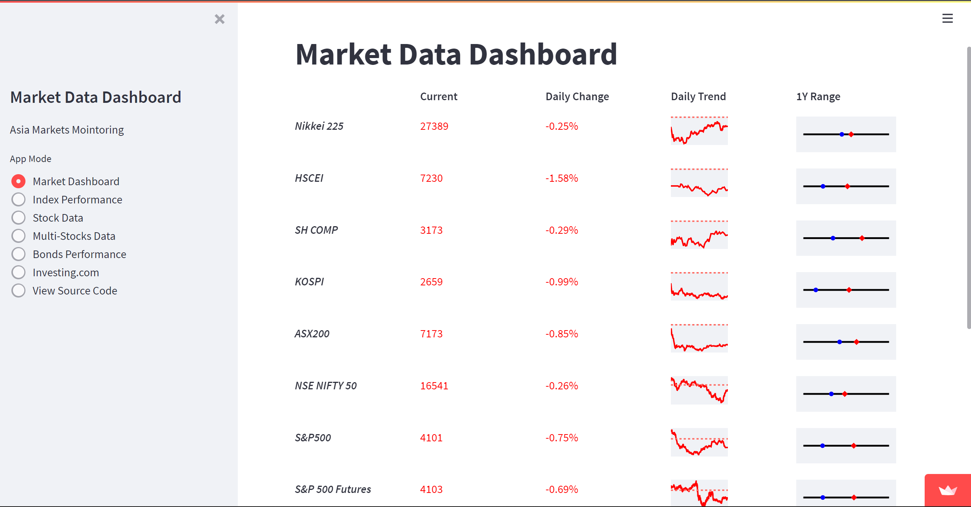
Task: Click the HSCEI 1Y range chart
Action: click(846, 186)
